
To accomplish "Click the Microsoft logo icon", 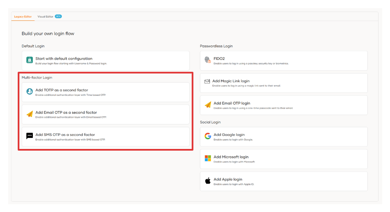I will [x=208, y=158].
